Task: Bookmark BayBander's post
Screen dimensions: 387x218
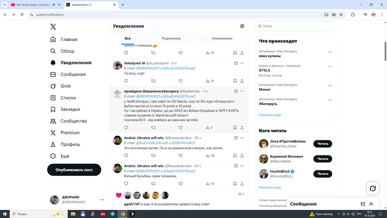Action: point(235,128)
